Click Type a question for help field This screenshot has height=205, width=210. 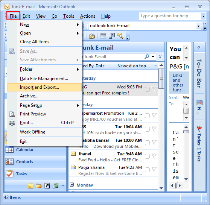coord(170,16)
